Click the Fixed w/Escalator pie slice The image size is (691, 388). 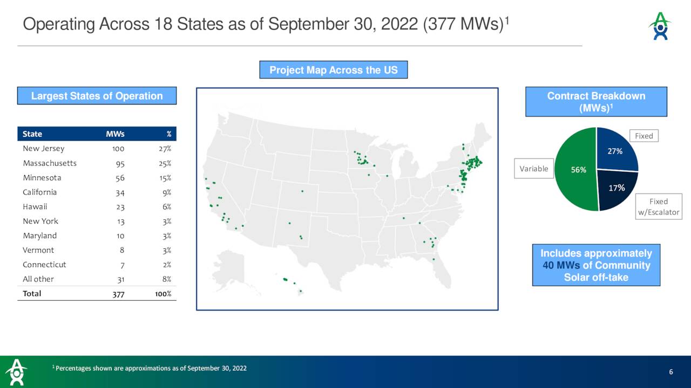pyautogui.click(x=615, y=188)
